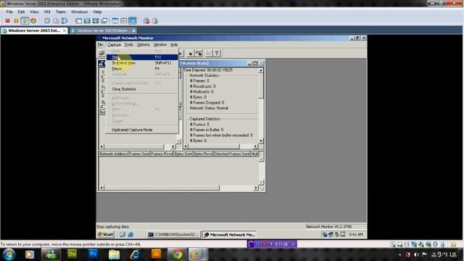Click Network Address column header
This screenshot has height=261, width=464.
[113, 154]
